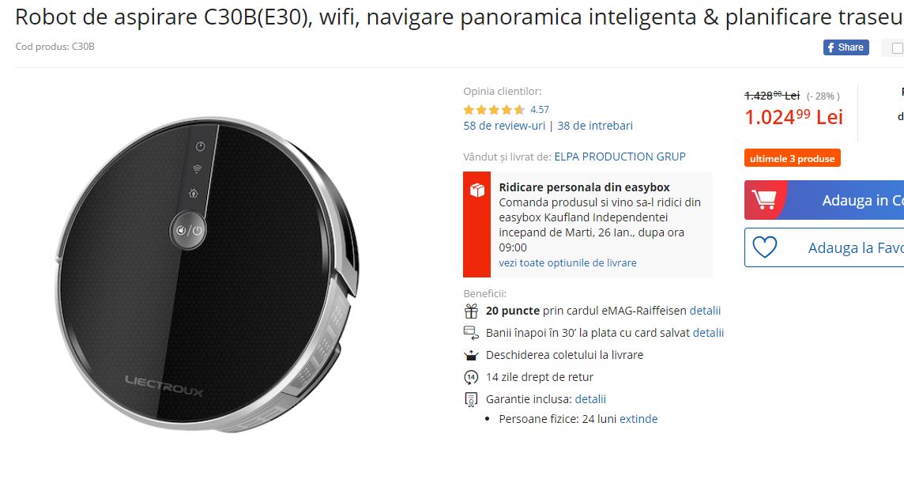
Task: Open the 58 de review-uri link
Action: coord(504,126)
